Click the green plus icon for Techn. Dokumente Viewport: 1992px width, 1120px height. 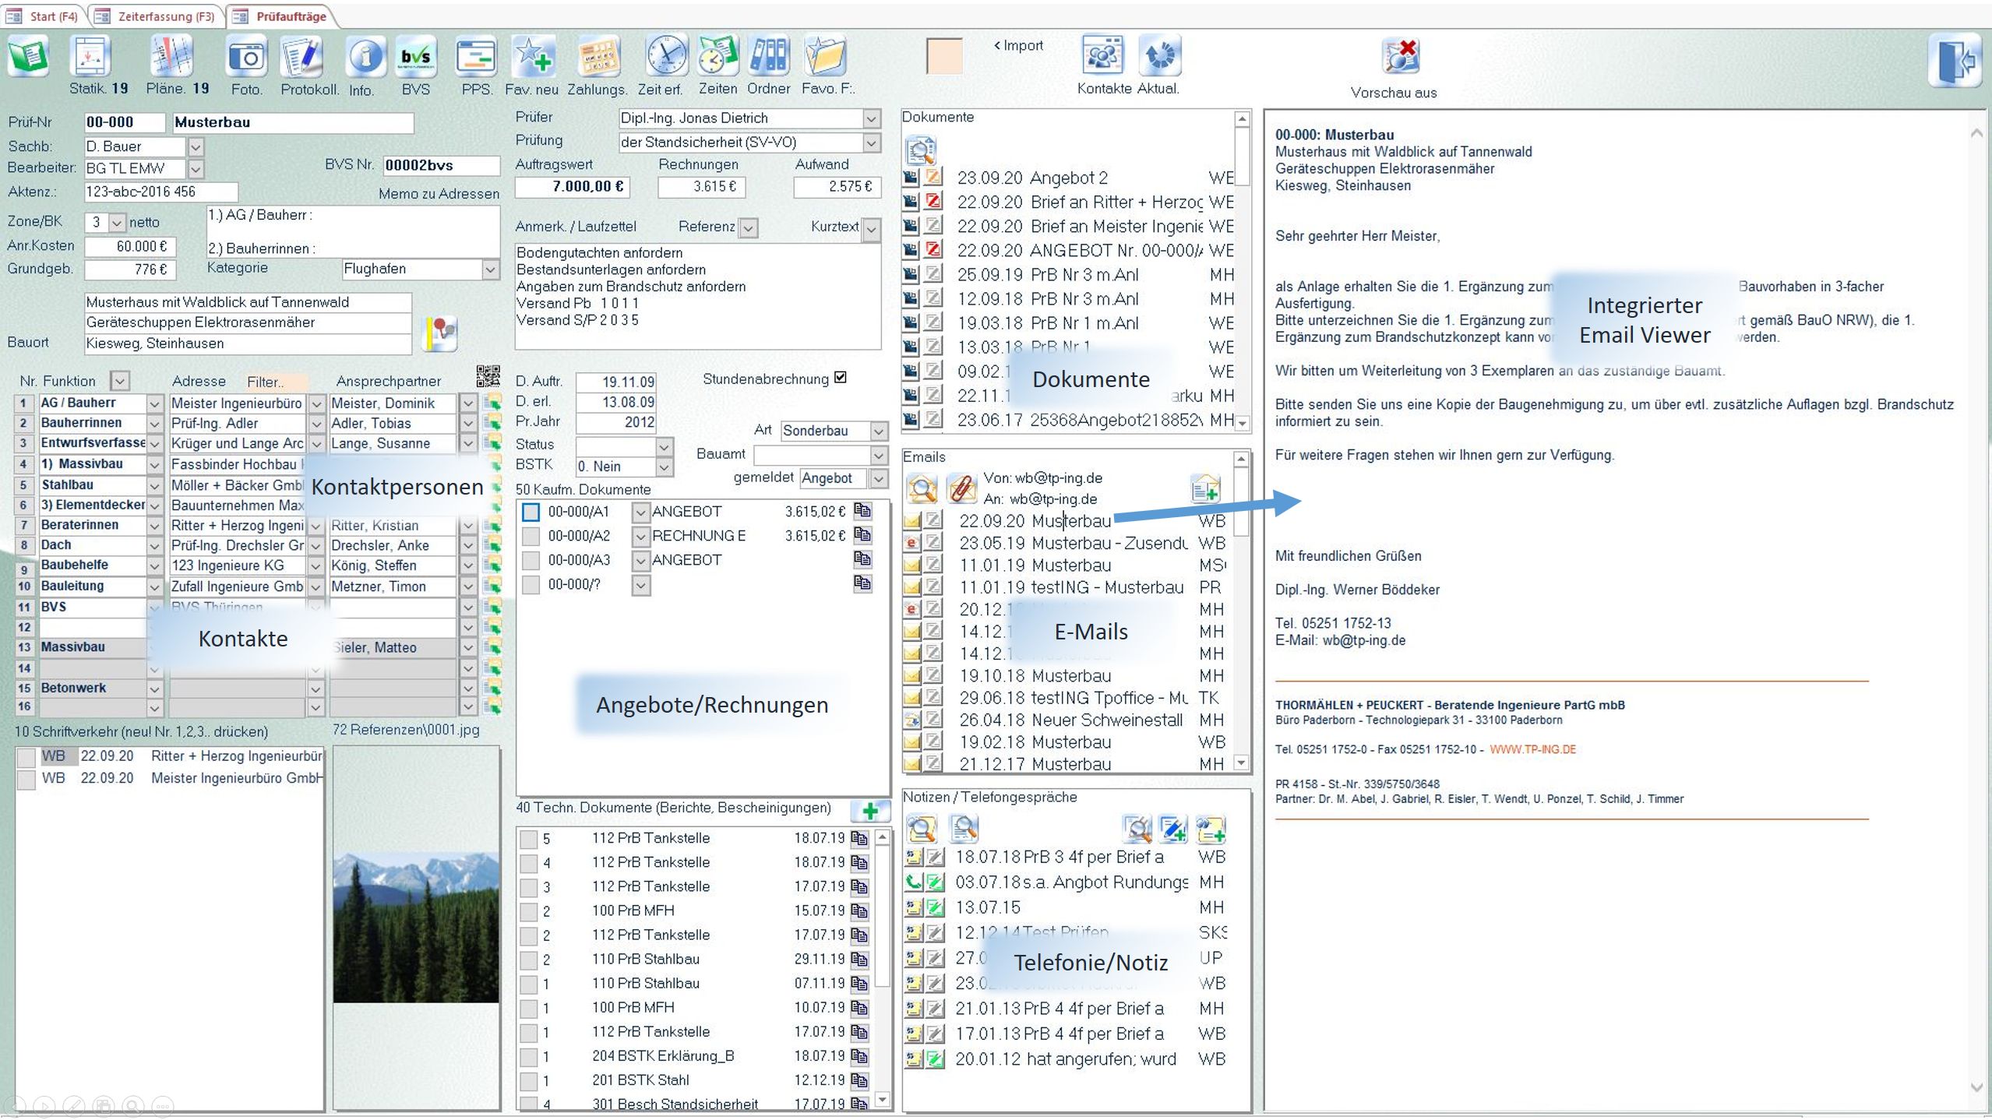870,811
